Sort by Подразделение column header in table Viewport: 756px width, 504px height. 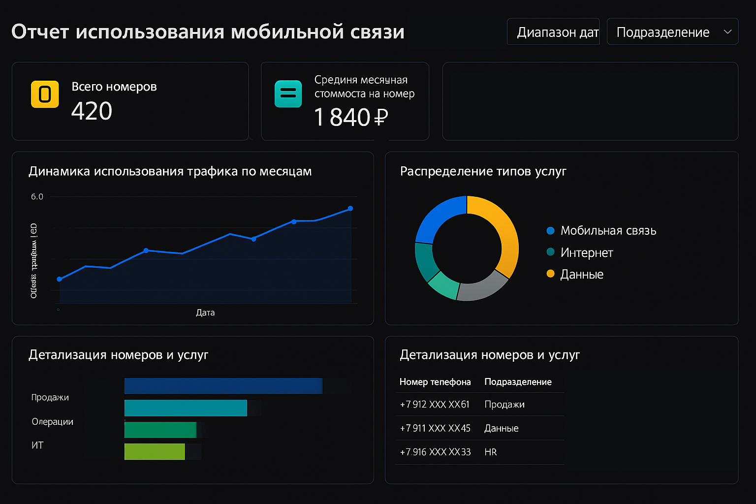(x=518, y=382)
